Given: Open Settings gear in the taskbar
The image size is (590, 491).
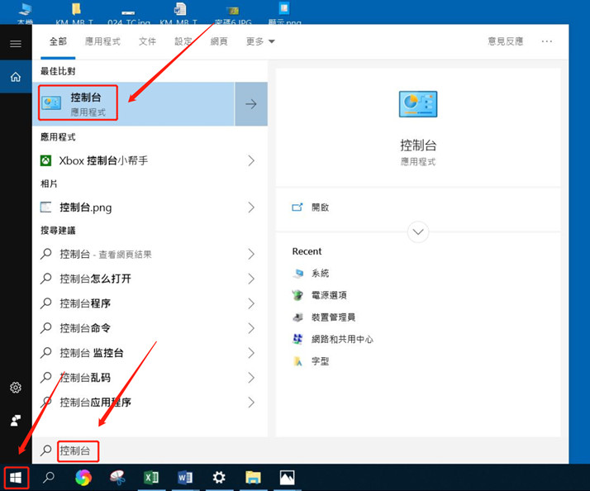Looking at the screenshot, I should point(219,478).
